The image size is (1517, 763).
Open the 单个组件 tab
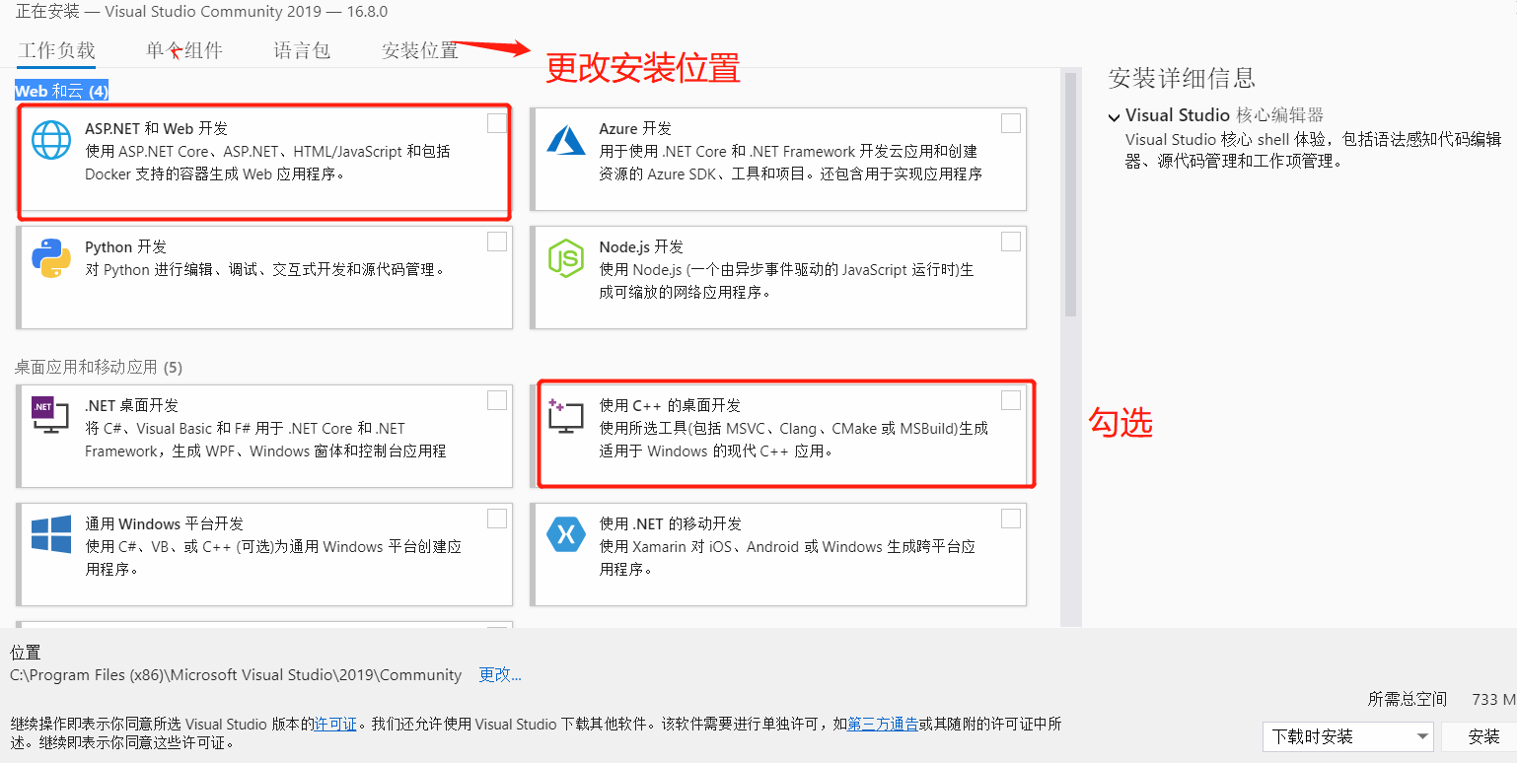[x=184, y=50]
